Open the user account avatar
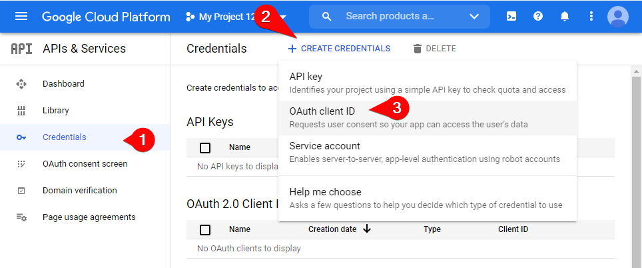The image size is (642, 268). [x=617, y=17]
